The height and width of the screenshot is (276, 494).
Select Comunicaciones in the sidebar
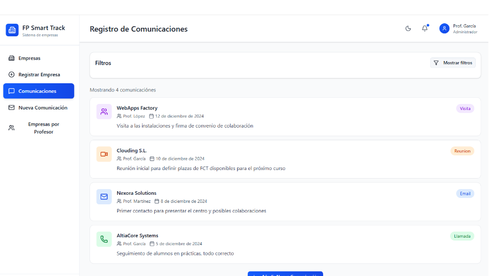click(38, 91)
